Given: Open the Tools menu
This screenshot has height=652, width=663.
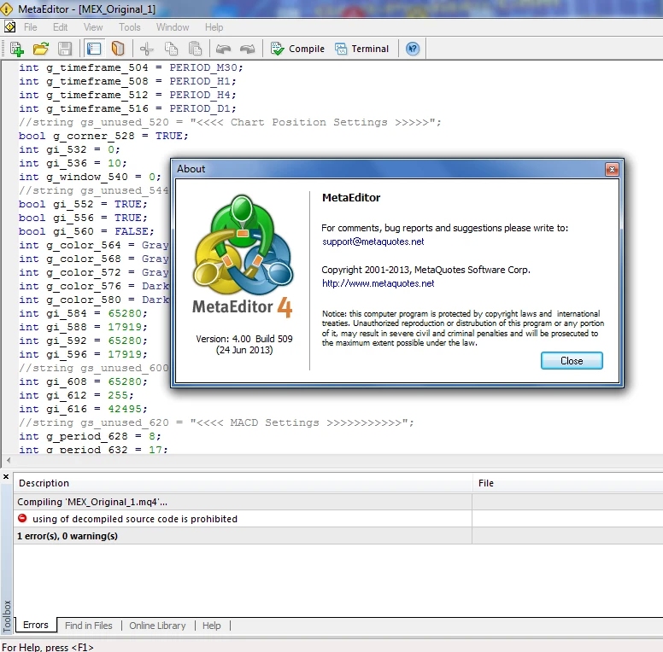Looking at the screenshot, I should (129, 27).
